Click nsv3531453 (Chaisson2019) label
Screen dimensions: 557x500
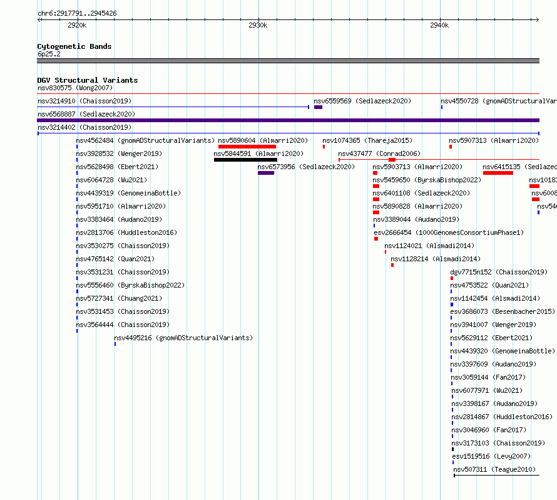pyautogui.click(x=123, y=311)
